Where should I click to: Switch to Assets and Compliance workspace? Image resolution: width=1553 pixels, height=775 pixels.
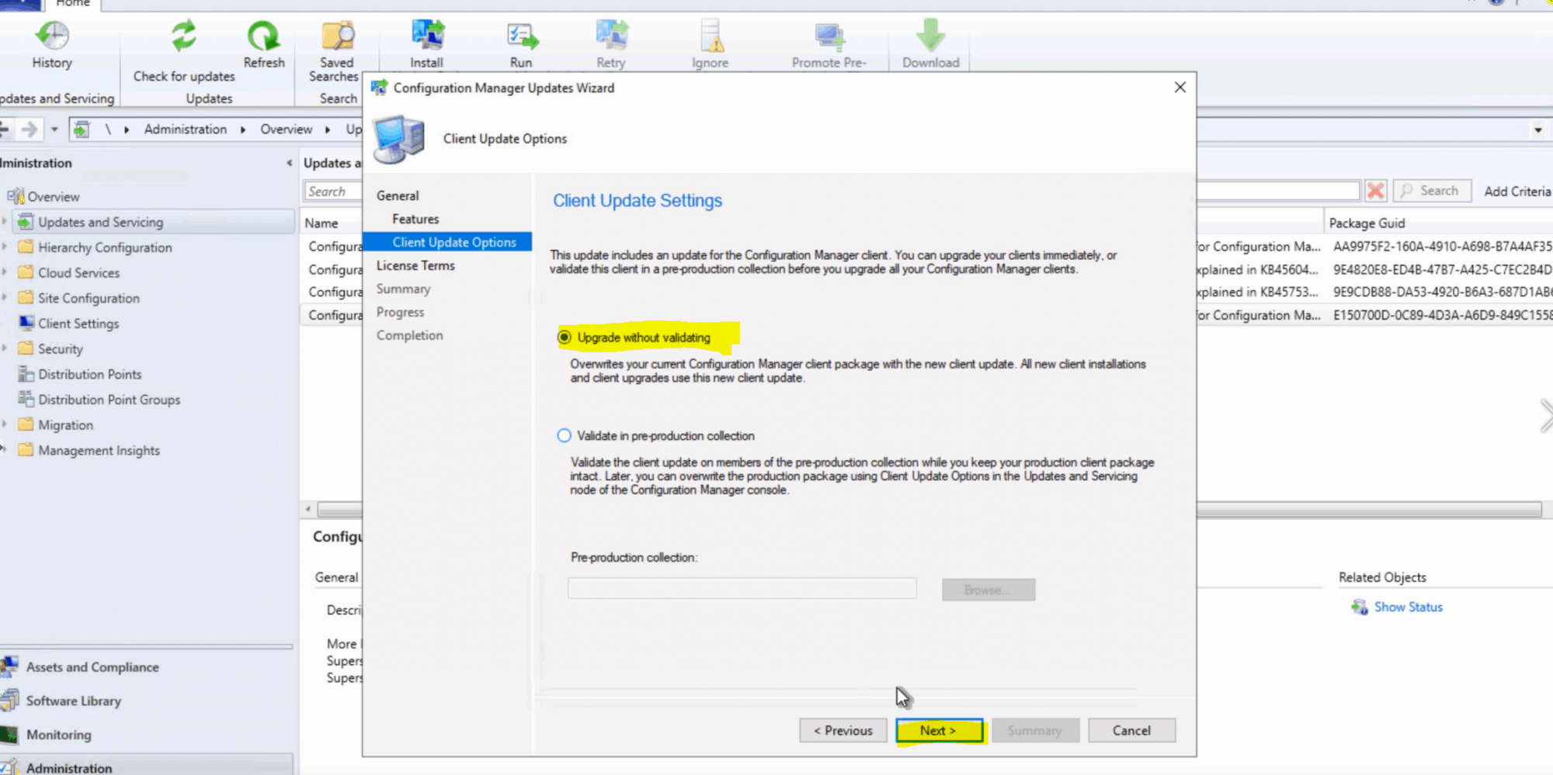pos(92,667)
